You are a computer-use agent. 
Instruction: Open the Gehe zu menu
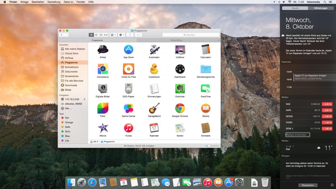point(68,2)
